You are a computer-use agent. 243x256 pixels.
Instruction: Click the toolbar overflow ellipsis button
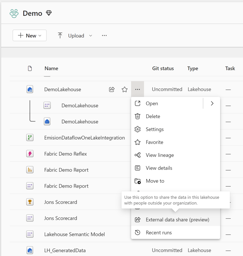click(104, 36)
